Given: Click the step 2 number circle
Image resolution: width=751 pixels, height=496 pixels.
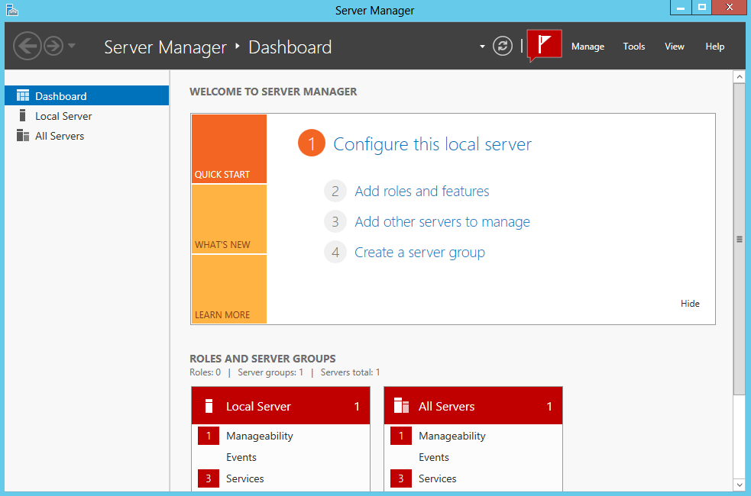Looking at the screenshot, I should pyautogui.click(x=335, y=192).
